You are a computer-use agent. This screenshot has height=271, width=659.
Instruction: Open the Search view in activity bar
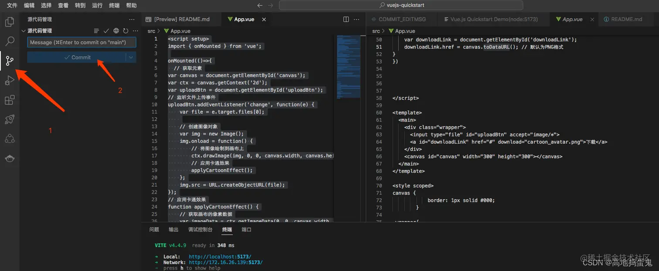click(10, 41)
